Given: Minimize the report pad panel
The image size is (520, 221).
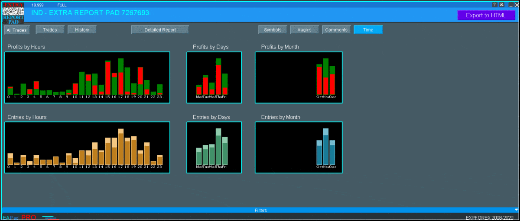Looking at the screenshot, I should click(510, 5).
